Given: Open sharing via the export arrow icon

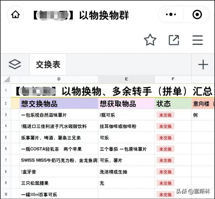Looking at the screenshot, I should point(174,40).
